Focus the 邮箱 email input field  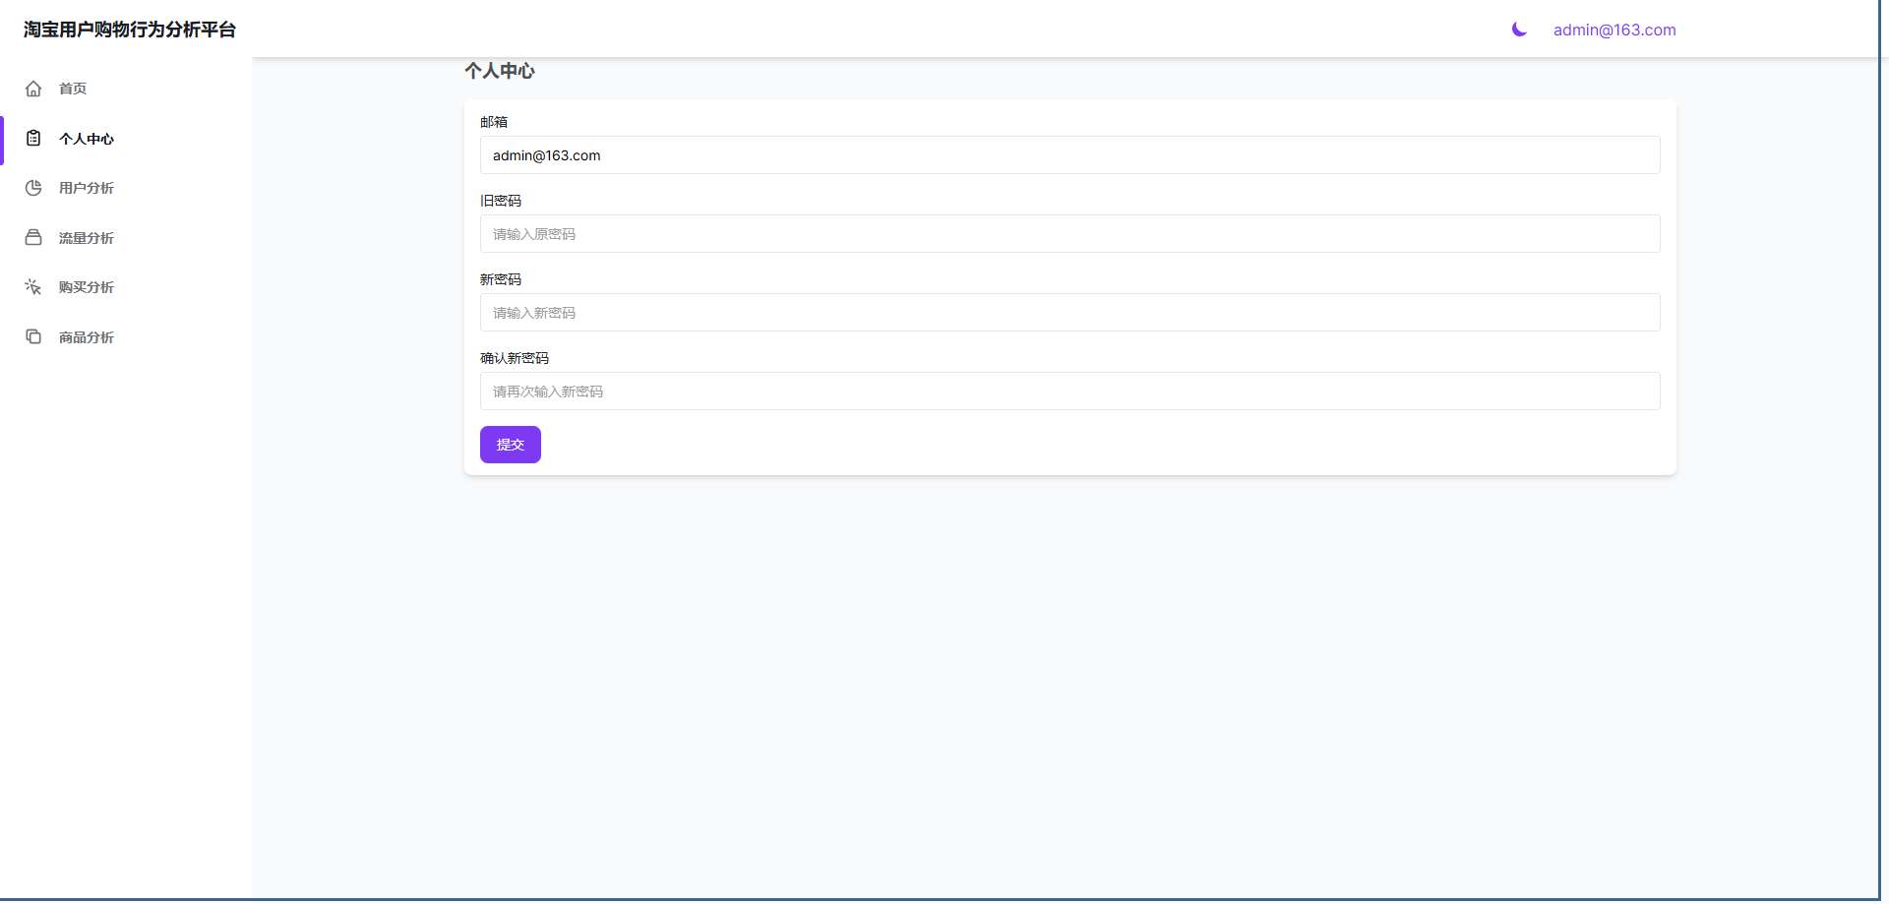point(1069,155)
